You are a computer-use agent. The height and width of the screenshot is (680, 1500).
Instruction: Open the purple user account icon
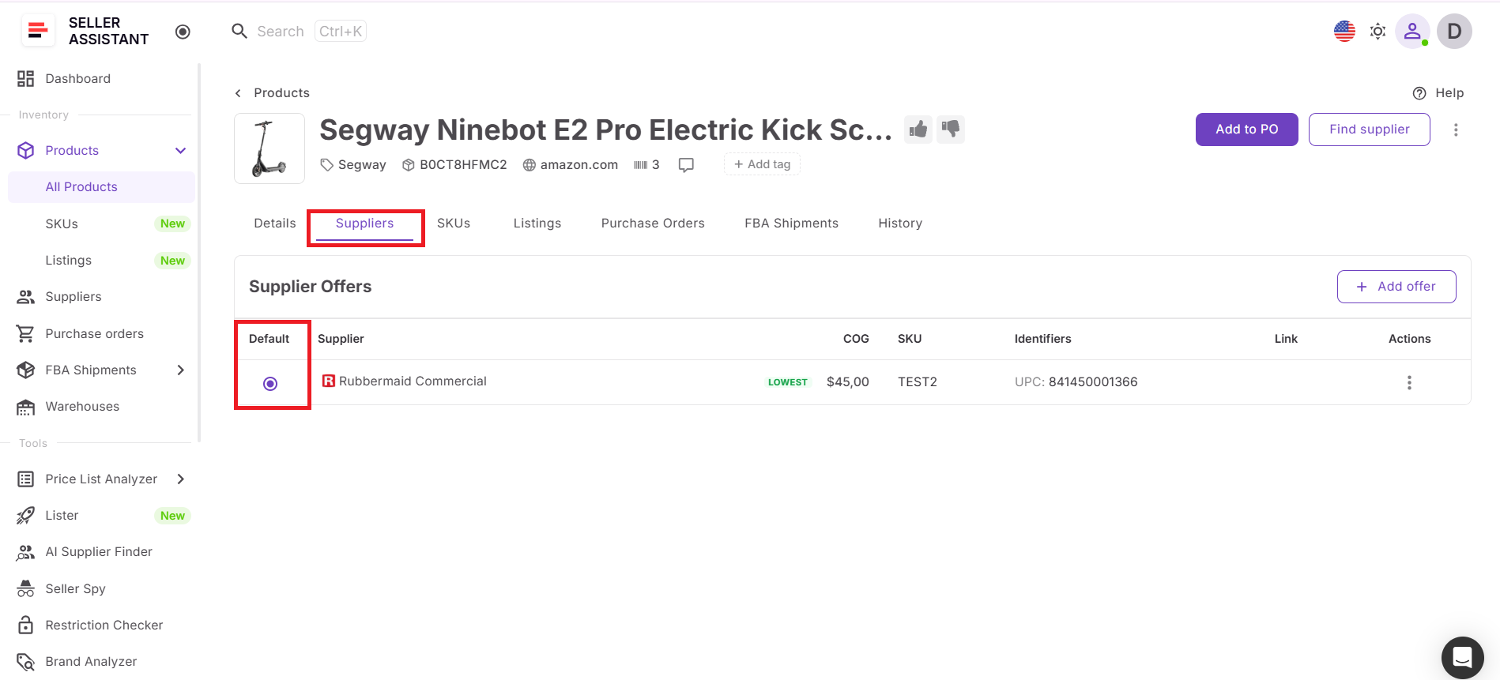[1412, 32]
